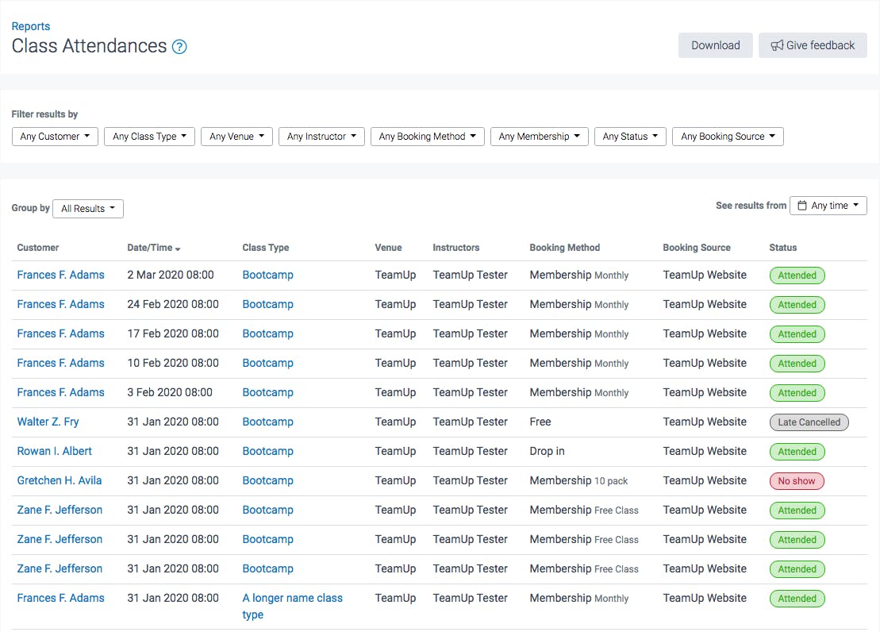Open the Any Status filter dropdown
The height and width of the screenshot is (632, 880).
tap(630, 136)
